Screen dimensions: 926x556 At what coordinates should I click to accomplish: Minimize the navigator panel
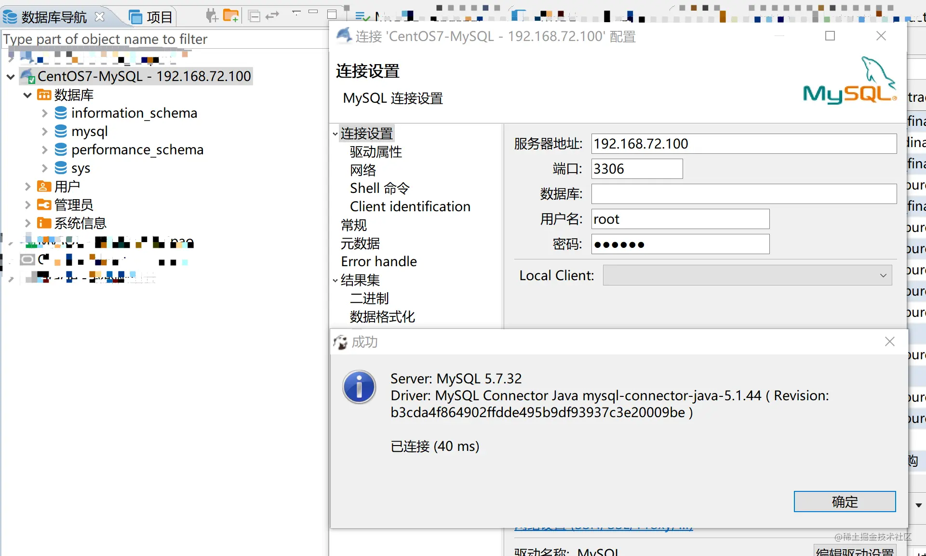pos(313,11)
